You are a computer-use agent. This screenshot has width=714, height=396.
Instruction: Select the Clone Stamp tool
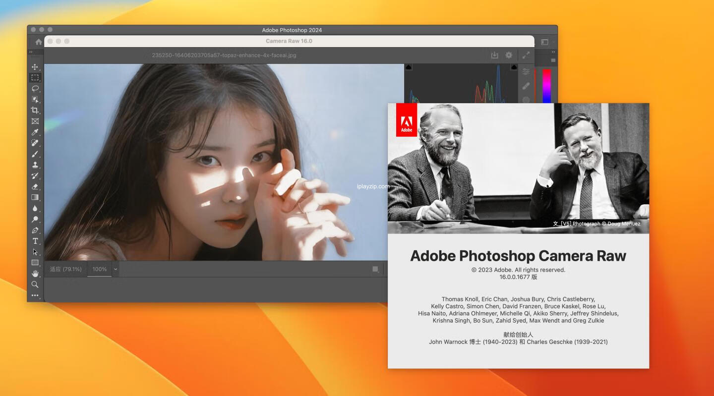point(35,165)
